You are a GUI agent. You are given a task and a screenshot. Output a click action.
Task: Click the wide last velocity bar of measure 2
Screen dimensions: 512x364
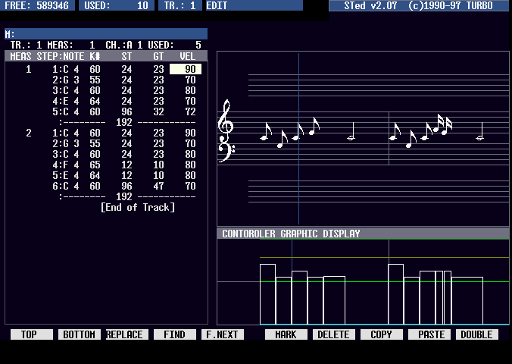pyautogui.click(x=467, y=300)
